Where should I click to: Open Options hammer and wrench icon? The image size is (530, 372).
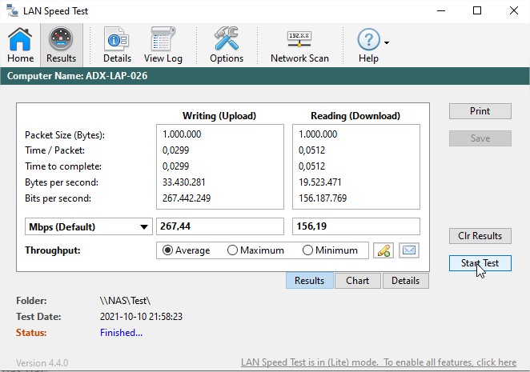click(x=227, y=45)
